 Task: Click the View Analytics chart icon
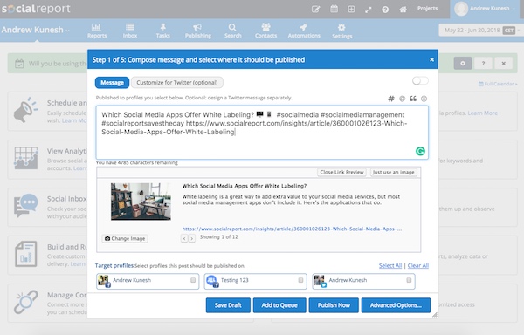(x=25, y=158)
